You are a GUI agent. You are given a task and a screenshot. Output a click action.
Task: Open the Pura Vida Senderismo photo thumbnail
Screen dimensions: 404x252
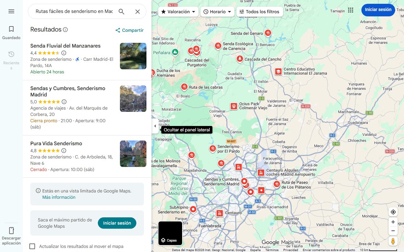pos(133,154)
